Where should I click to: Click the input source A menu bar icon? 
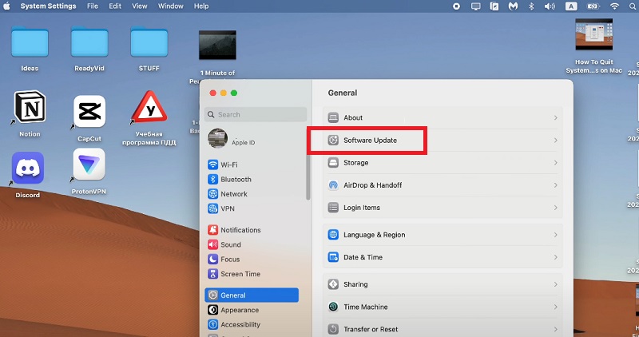point(571,6)
